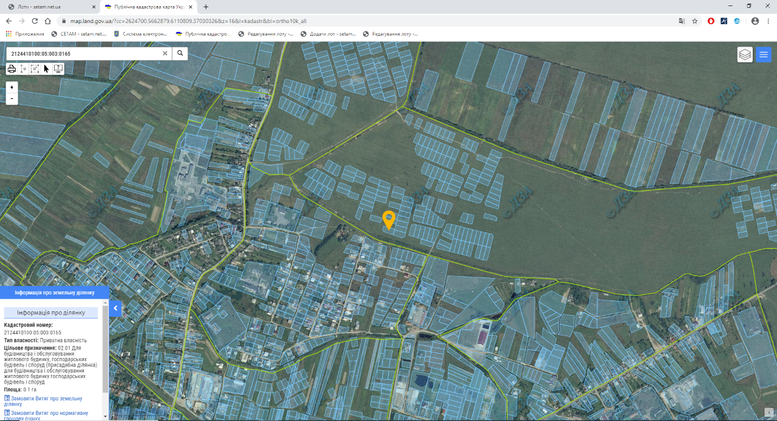The height and width of the screenshot is (421, 777).
Task: Click the Інформація про ділянку header
Action: click(x=51, y=313)
